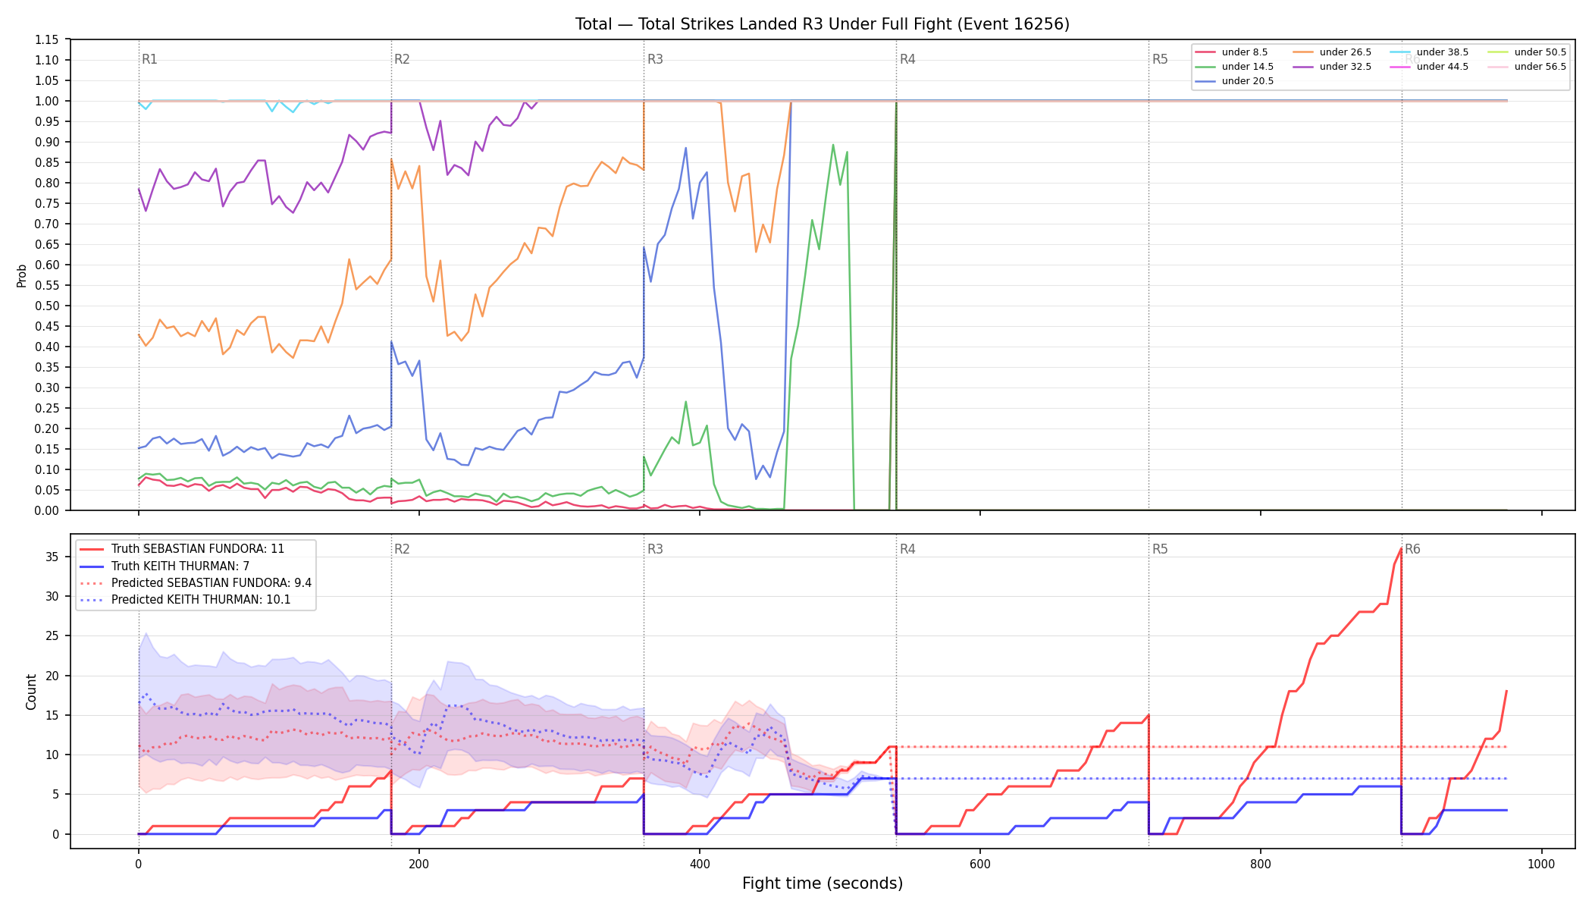This screenshot has width=1592, height=910.
Task: Click count axis tick label '25'
Action: point(52,635)
